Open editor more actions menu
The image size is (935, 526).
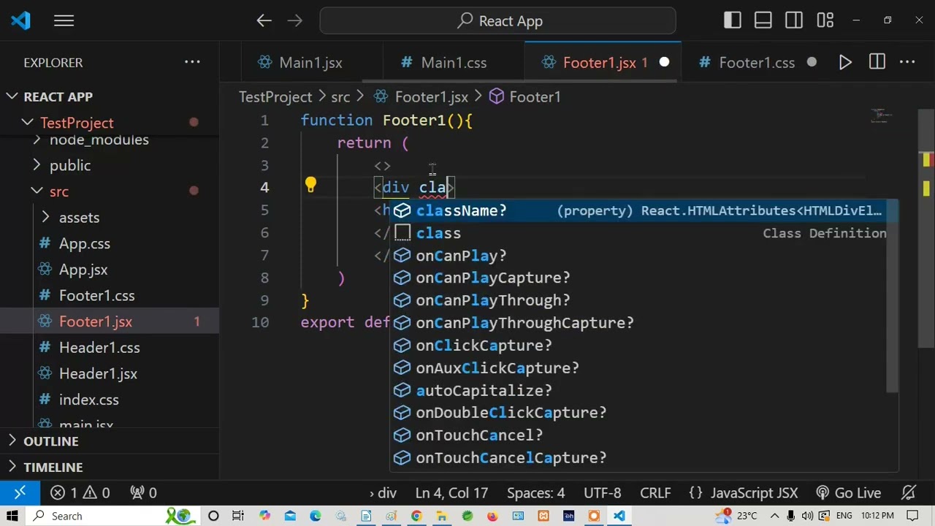(x=908, y=63)
